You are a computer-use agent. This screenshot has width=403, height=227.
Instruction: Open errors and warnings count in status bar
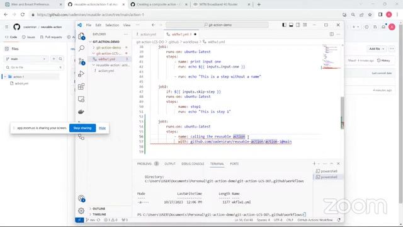111,220
